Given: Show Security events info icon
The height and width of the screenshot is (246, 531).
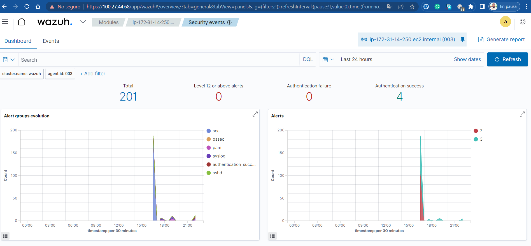Looking at the screenshot, I should pos(229,22).
